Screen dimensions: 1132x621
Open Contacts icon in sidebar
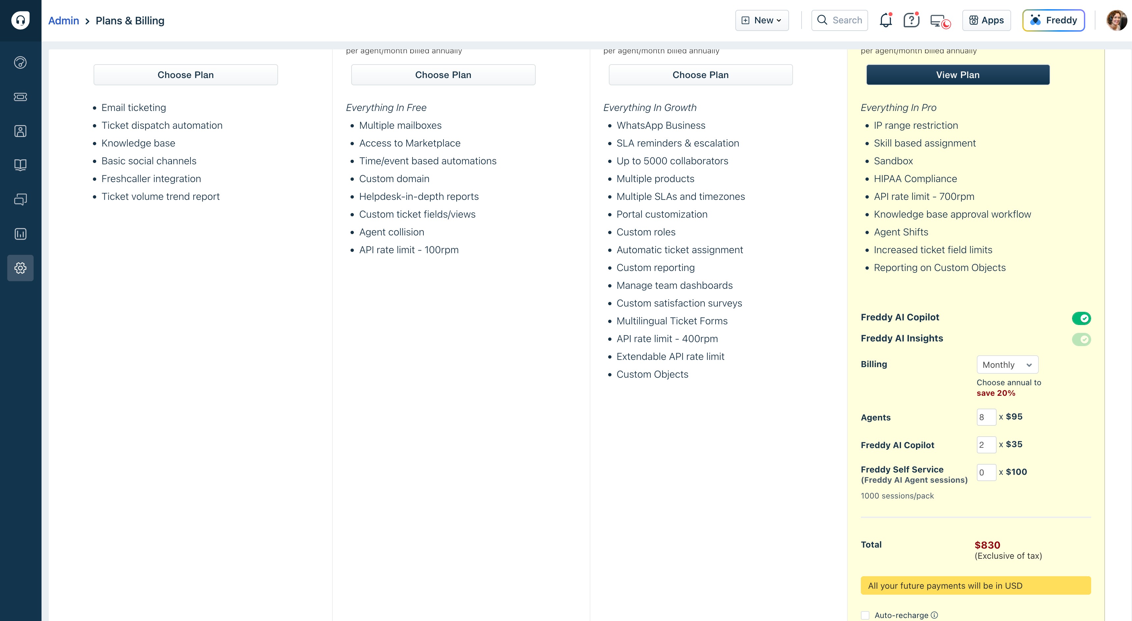20,131
